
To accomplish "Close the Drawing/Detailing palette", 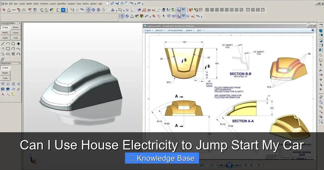I will point(19,23).
